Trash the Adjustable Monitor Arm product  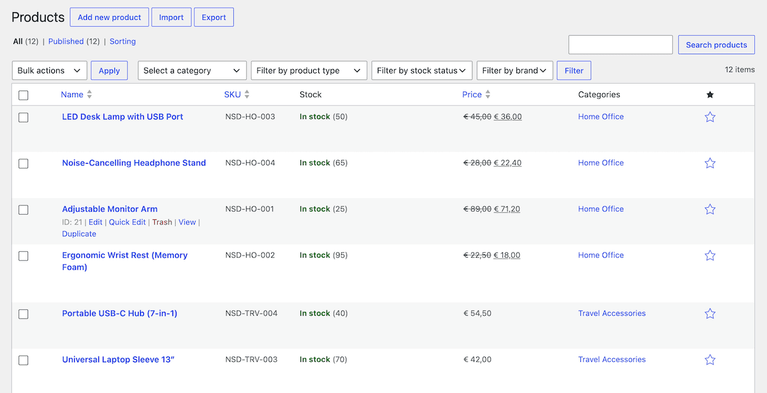[x=162, y=222]
